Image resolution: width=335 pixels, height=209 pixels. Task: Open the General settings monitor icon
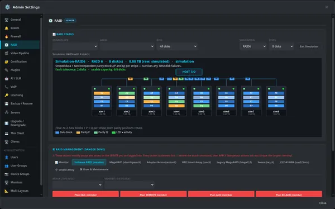[x=7, y=20]
